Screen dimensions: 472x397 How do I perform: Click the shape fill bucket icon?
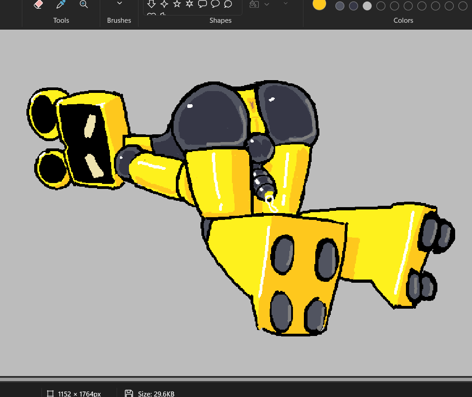(254, 4)
